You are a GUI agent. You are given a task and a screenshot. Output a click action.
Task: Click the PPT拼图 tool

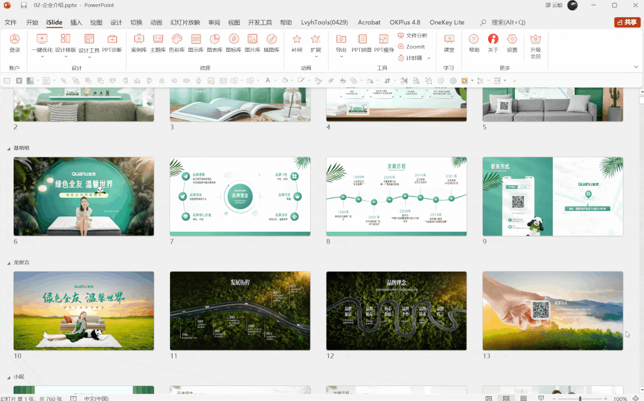click(362, 43)
